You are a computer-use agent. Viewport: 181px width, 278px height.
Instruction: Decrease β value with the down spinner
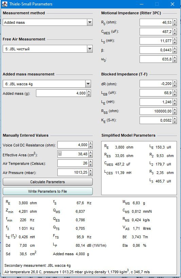[175, 52]
